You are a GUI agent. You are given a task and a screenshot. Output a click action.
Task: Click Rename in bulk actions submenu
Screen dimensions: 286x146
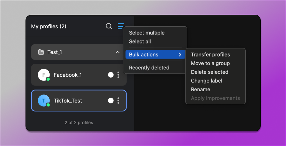click(200, 90)
